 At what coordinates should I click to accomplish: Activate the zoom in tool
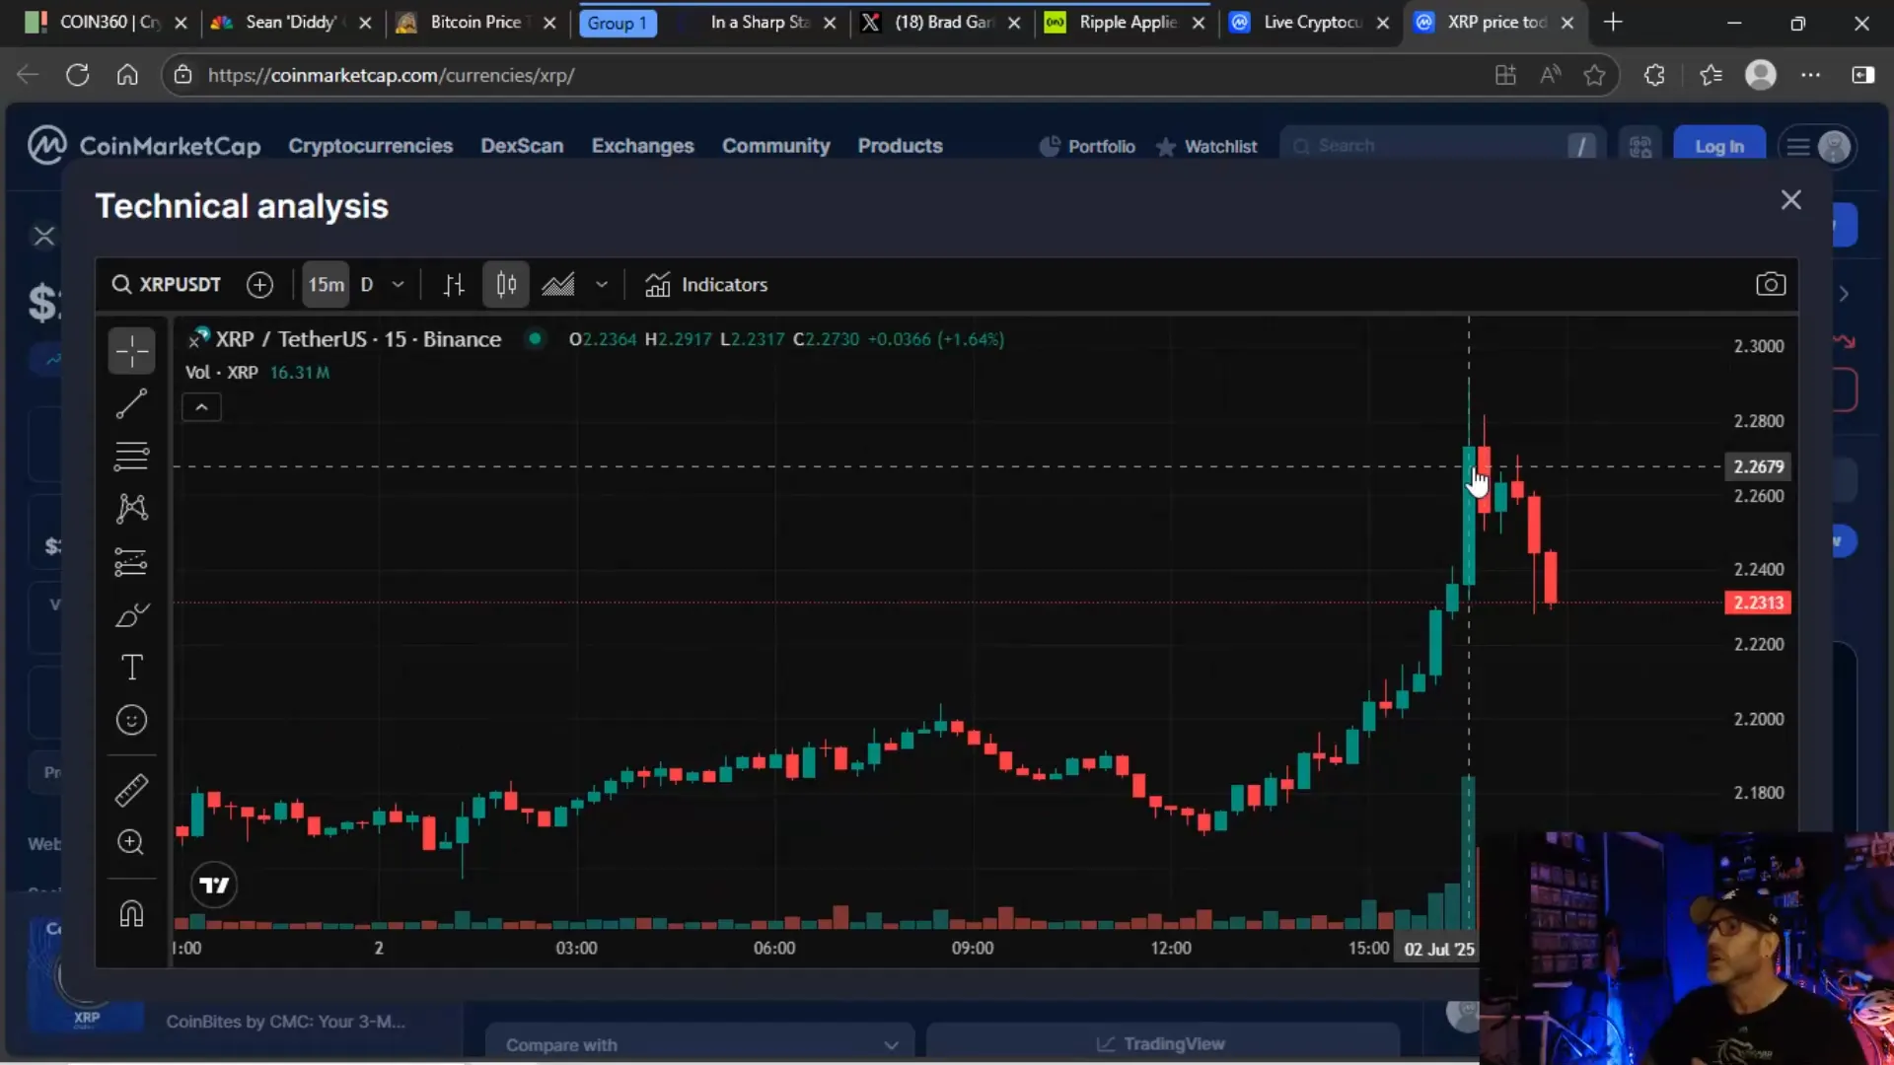(x=131, y=842)
